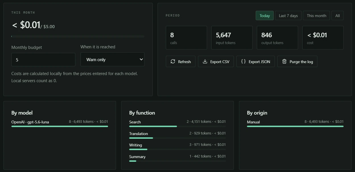Click the Export JSON text
355x172 pixels.
pos(259,62)
